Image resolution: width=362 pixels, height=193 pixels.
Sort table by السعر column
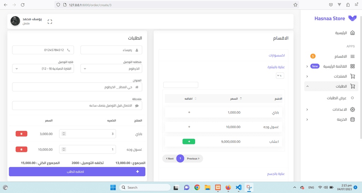pyautogui.click(x=236, y=98)
